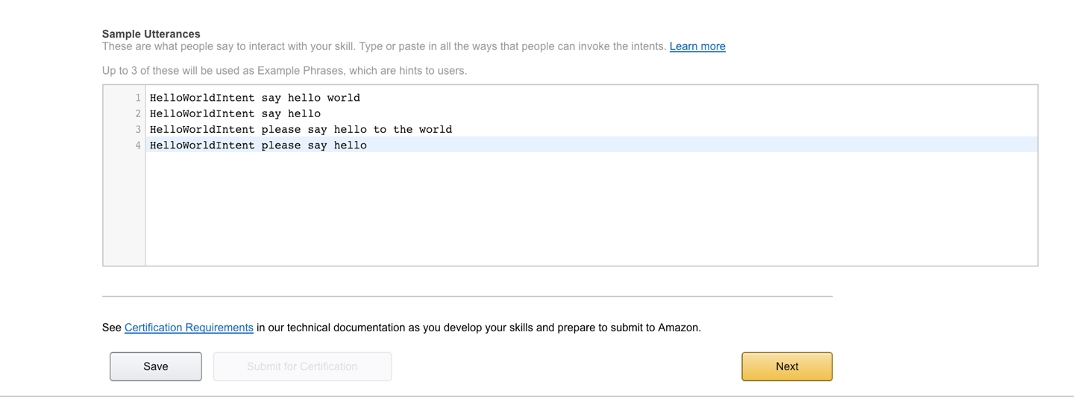Viewport: 1074px width, 397px height.
Task: Click the yellow Next button
Action: pyautogui.click(x=787, y=366)
